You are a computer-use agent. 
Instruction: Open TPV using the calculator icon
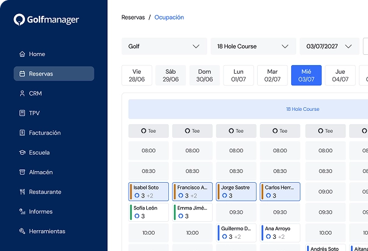click(x=22, y=113)
